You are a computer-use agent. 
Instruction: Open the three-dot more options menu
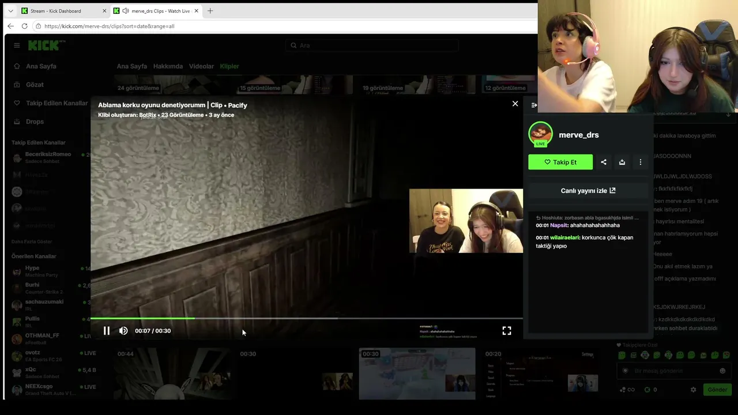(641, 162)
